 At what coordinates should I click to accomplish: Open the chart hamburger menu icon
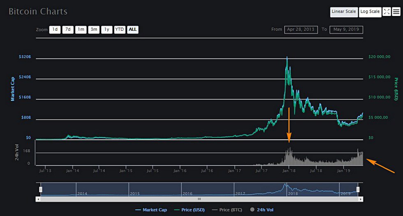click(x=396, y=11)
